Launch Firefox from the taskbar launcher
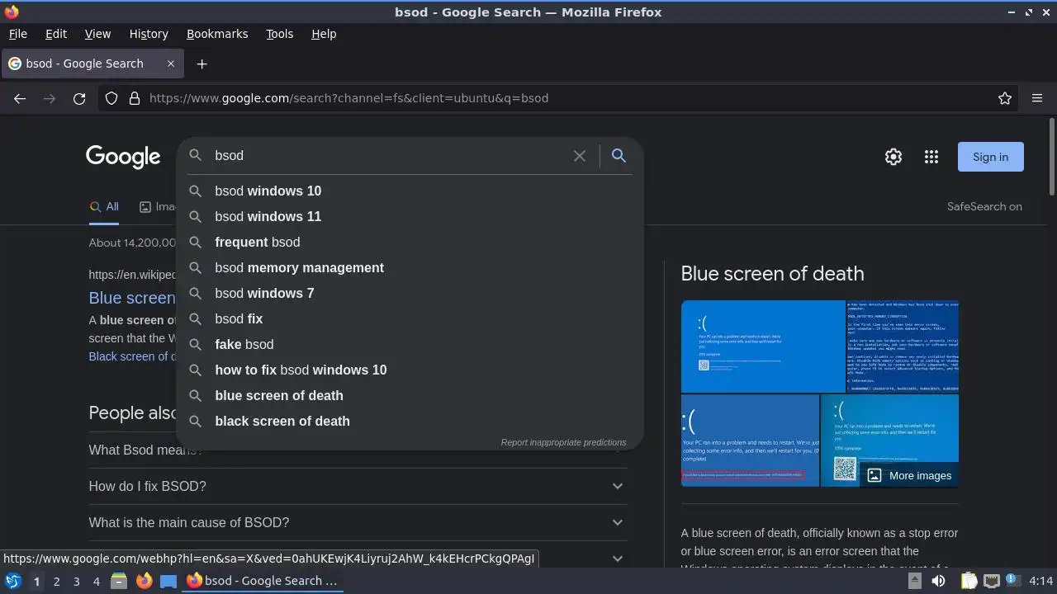 (144, 581)
